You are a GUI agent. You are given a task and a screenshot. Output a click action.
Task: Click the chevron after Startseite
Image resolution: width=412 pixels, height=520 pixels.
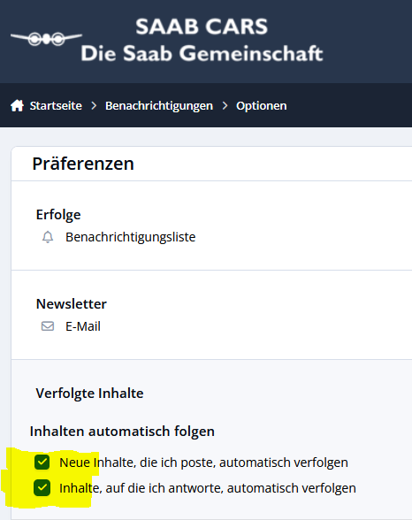pos(94,106)
